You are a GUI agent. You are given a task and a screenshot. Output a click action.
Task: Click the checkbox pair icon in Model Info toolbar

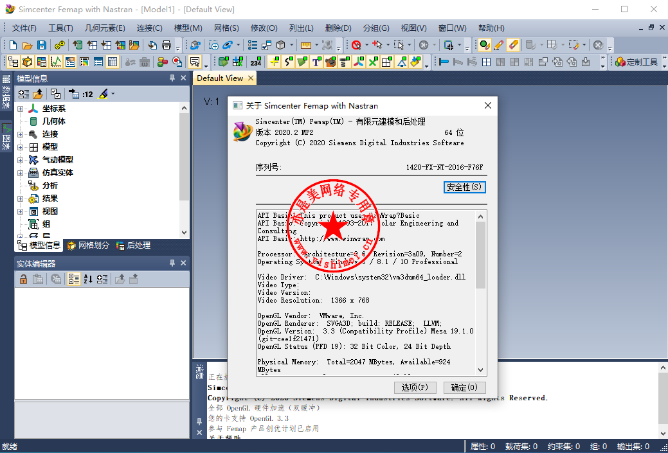55,94
